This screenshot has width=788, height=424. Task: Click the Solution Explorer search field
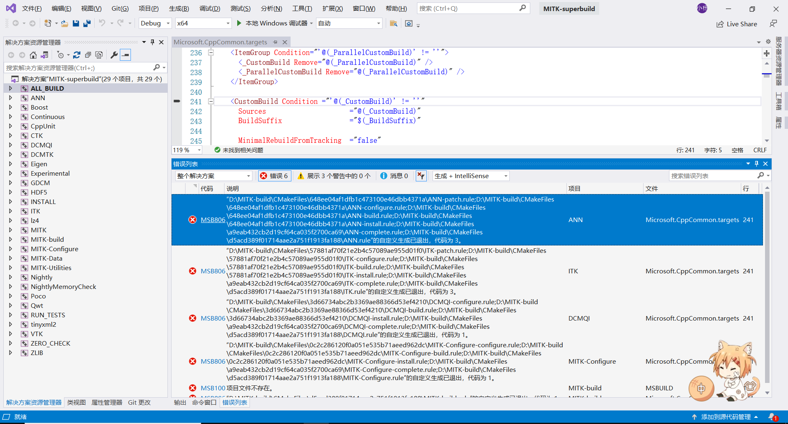click(85, 68)
